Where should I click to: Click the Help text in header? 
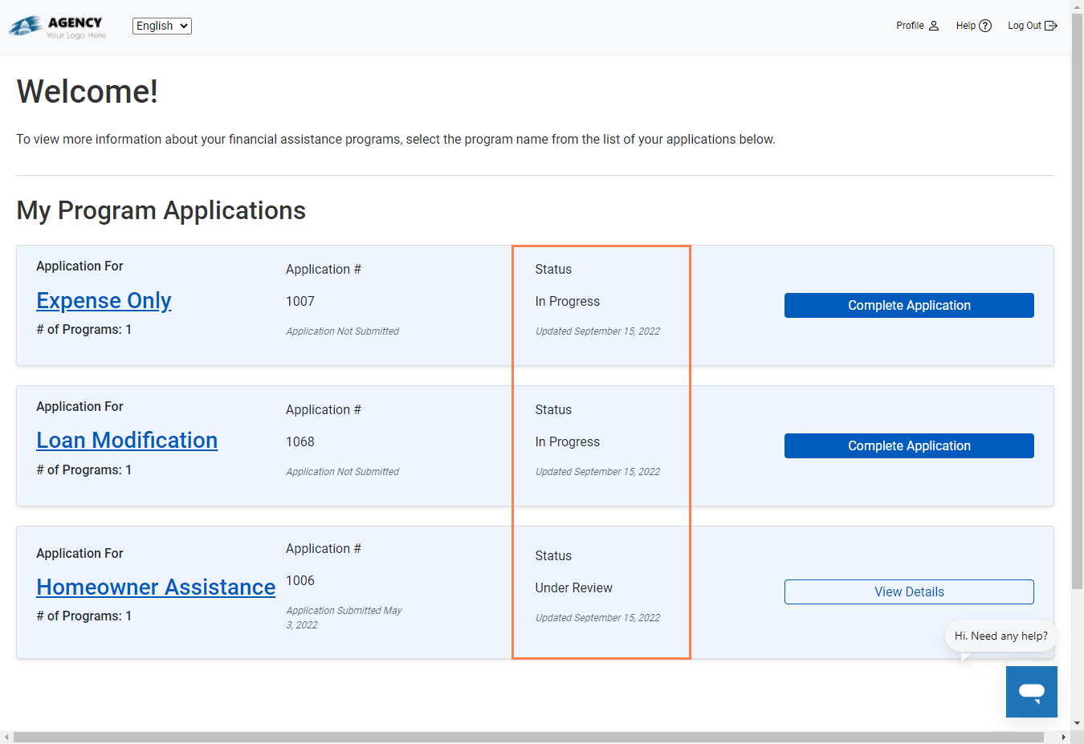965,26
